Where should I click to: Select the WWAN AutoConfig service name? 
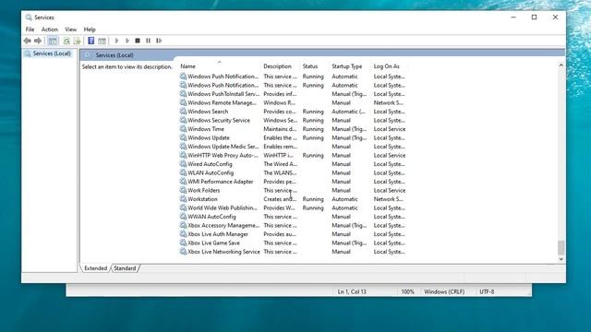(x=211, y=217)
